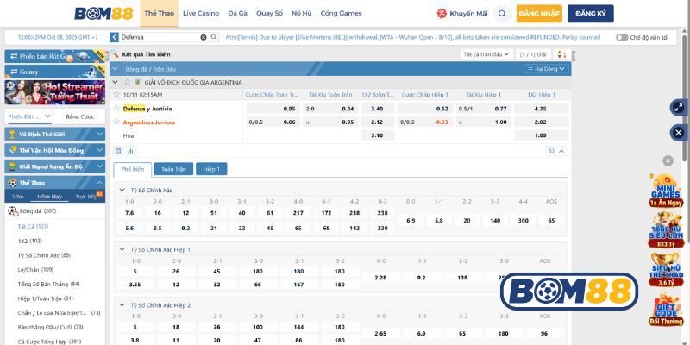
Task: Click the search field magnifier icon
Action: (214, 37)
